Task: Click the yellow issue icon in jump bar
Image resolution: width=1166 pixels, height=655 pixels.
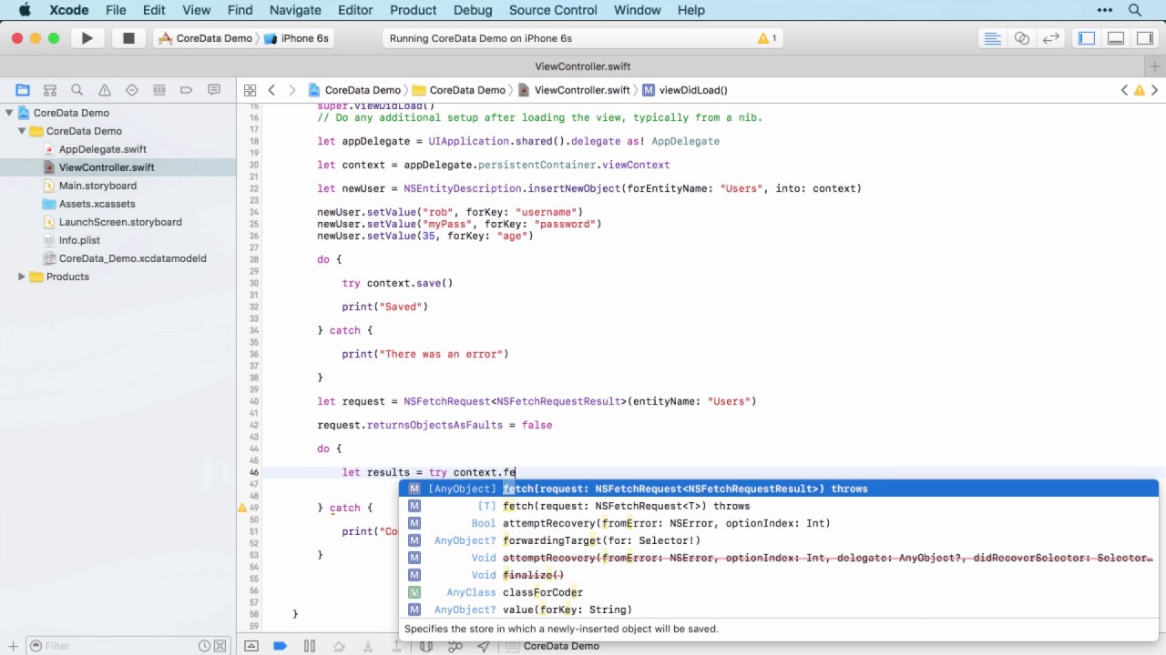Action: click(x=1139, y=90)
